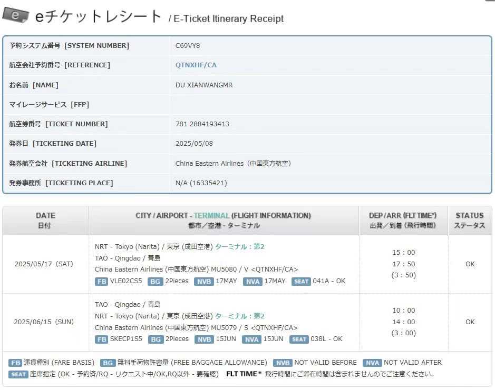Click the STATUS ステータス column header
This screenshot has width=495, height=390.
pyautogui.click(x=469, y=220)
